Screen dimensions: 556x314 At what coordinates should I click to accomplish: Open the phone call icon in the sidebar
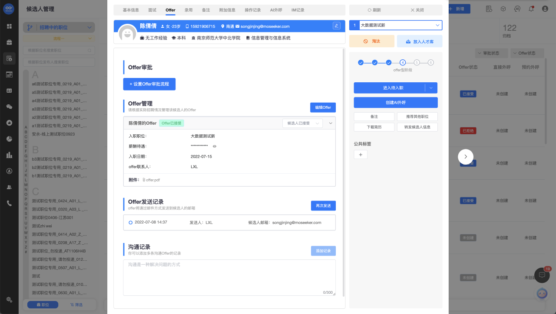9,203
